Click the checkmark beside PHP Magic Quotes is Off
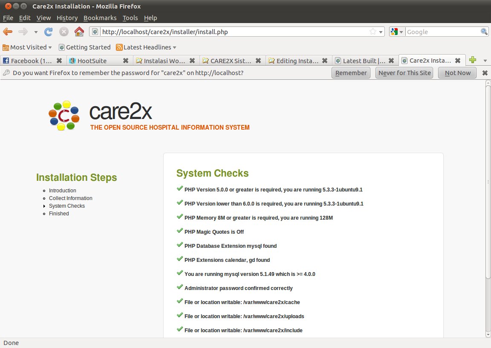491x348 pixels. click(x=180, y=231)
